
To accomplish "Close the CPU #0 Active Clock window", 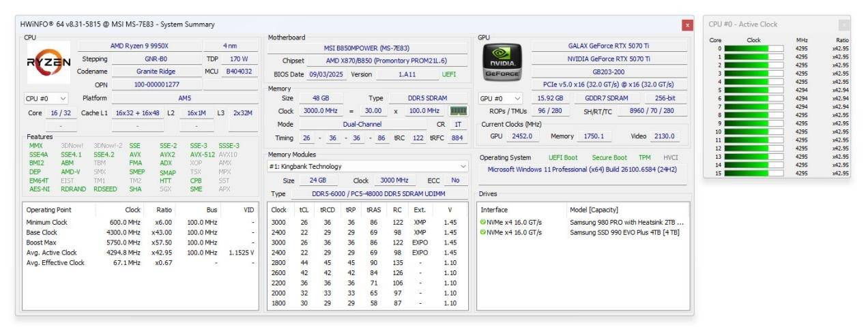I will click(x=843, y=25).
